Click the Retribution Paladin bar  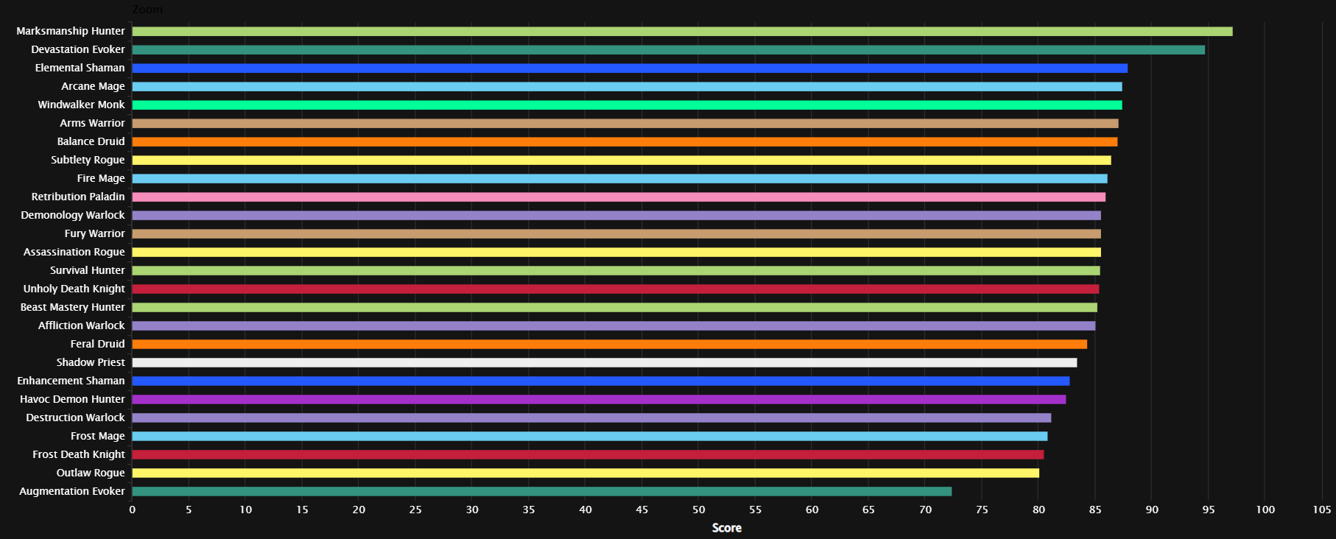[619, 197]
